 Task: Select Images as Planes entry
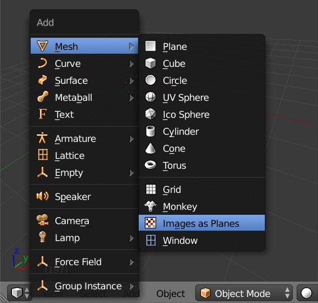coord(202,223)
